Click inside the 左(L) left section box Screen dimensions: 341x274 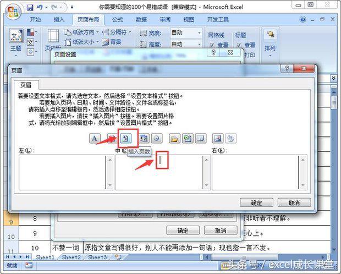tap(62, 172)
